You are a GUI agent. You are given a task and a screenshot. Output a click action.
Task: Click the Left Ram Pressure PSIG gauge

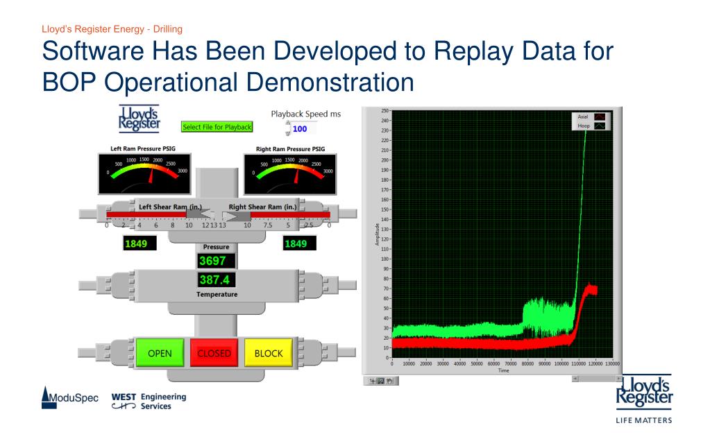pyautogui.click(x=144, y=174)
